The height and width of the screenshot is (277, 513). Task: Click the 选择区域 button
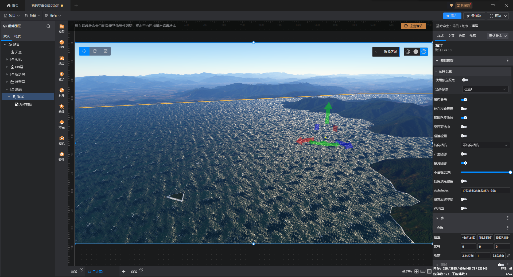tap(390, 52)
